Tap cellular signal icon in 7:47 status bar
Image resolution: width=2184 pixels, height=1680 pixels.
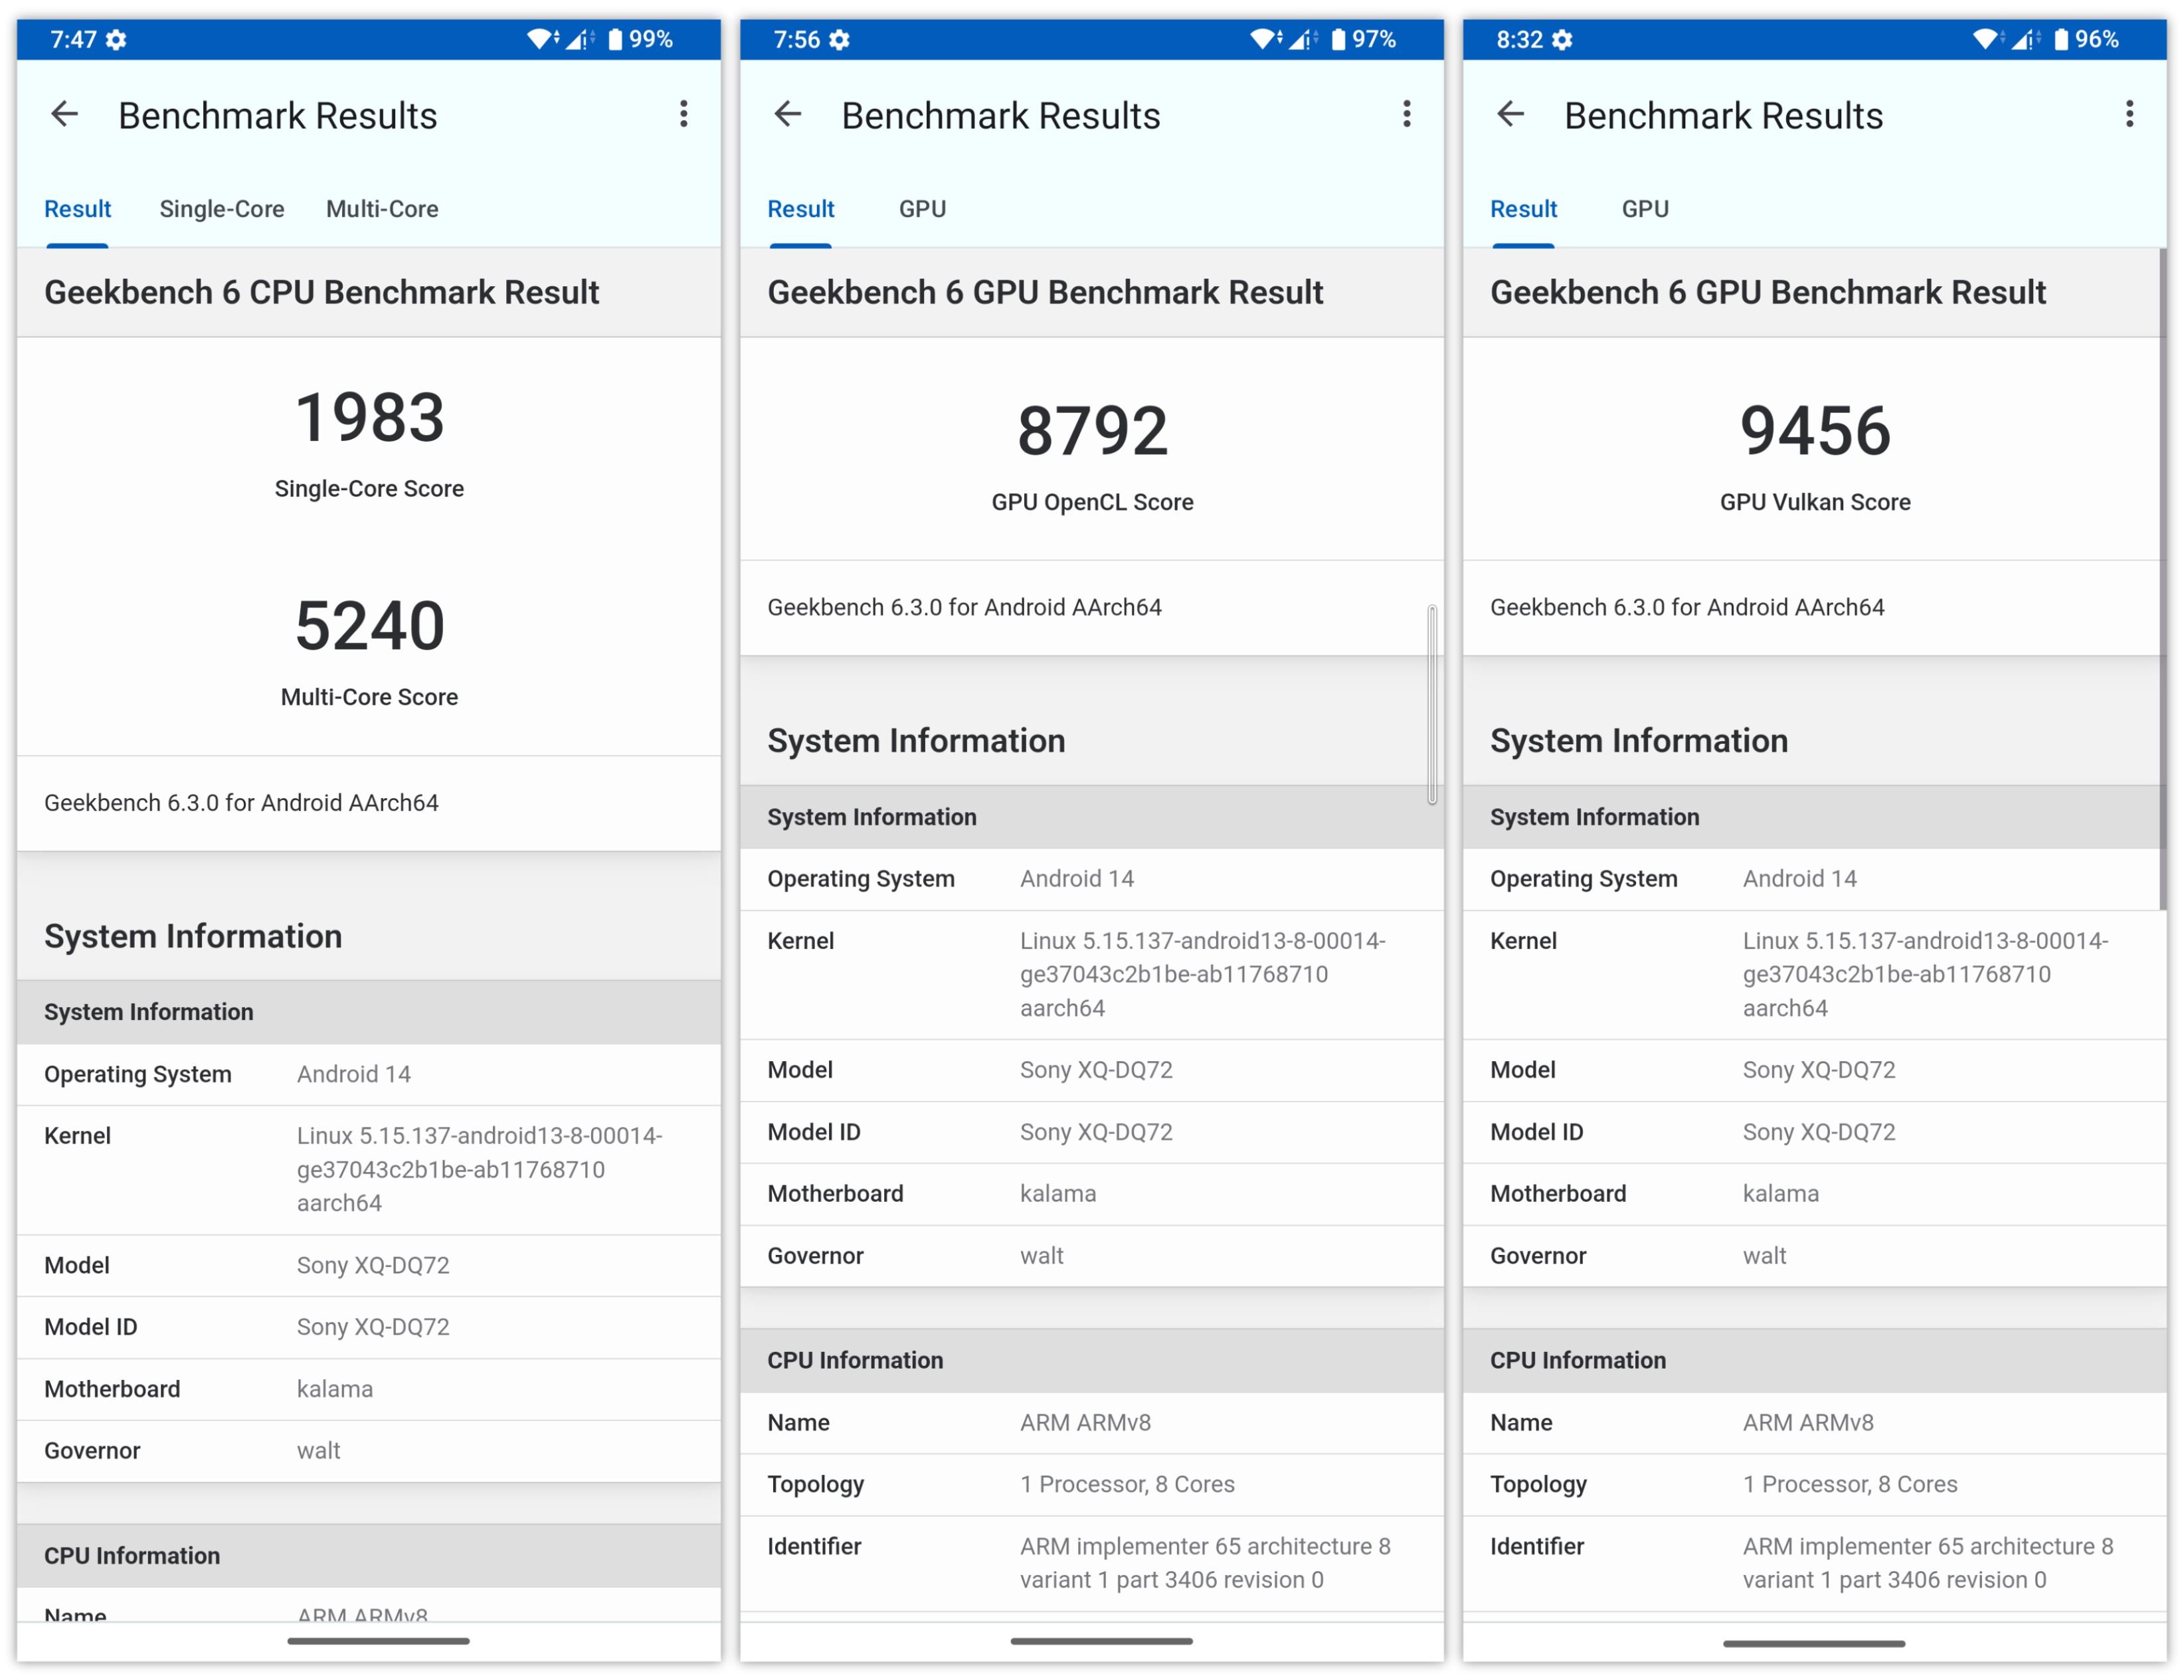pos(580,39)
